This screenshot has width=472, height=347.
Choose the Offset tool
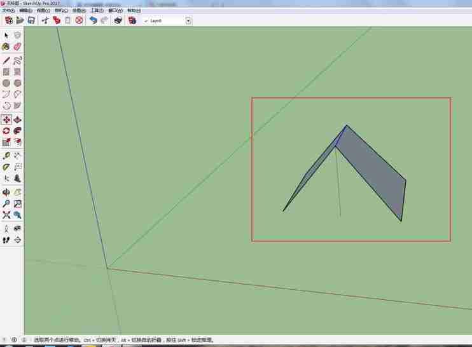[17, 142]
